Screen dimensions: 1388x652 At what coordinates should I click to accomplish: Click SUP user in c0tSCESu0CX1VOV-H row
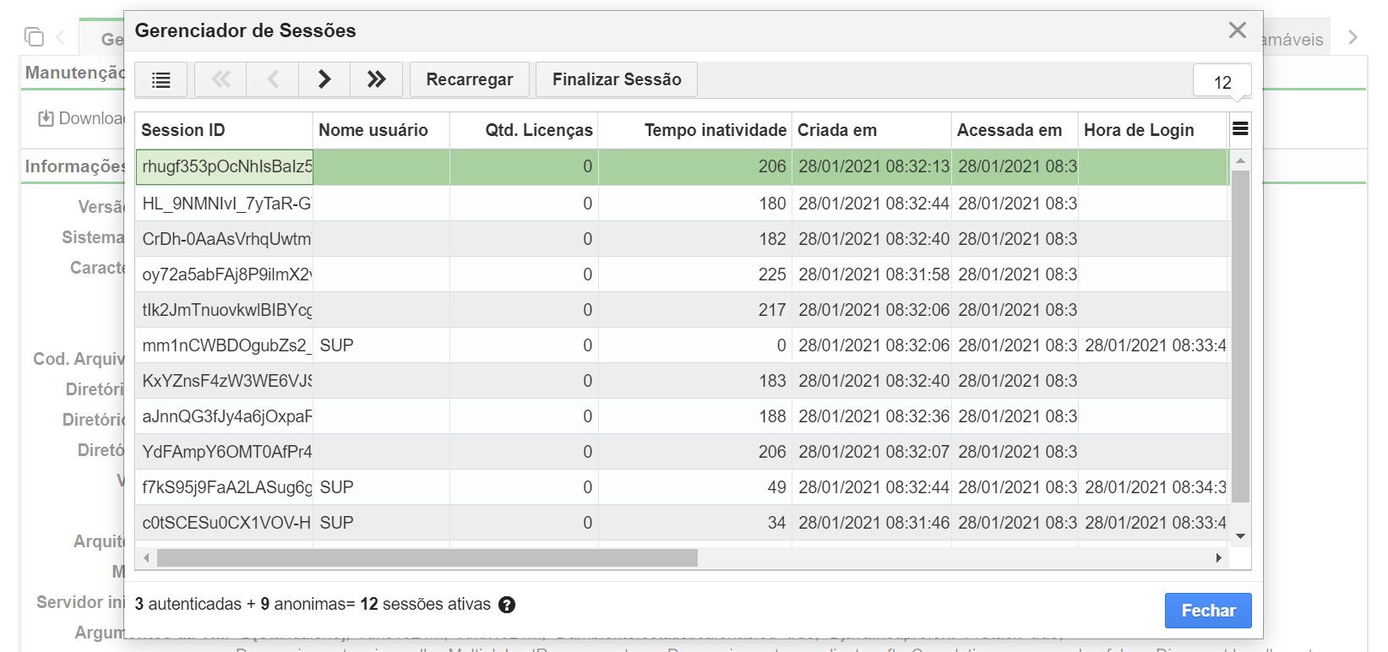(336, 523)
